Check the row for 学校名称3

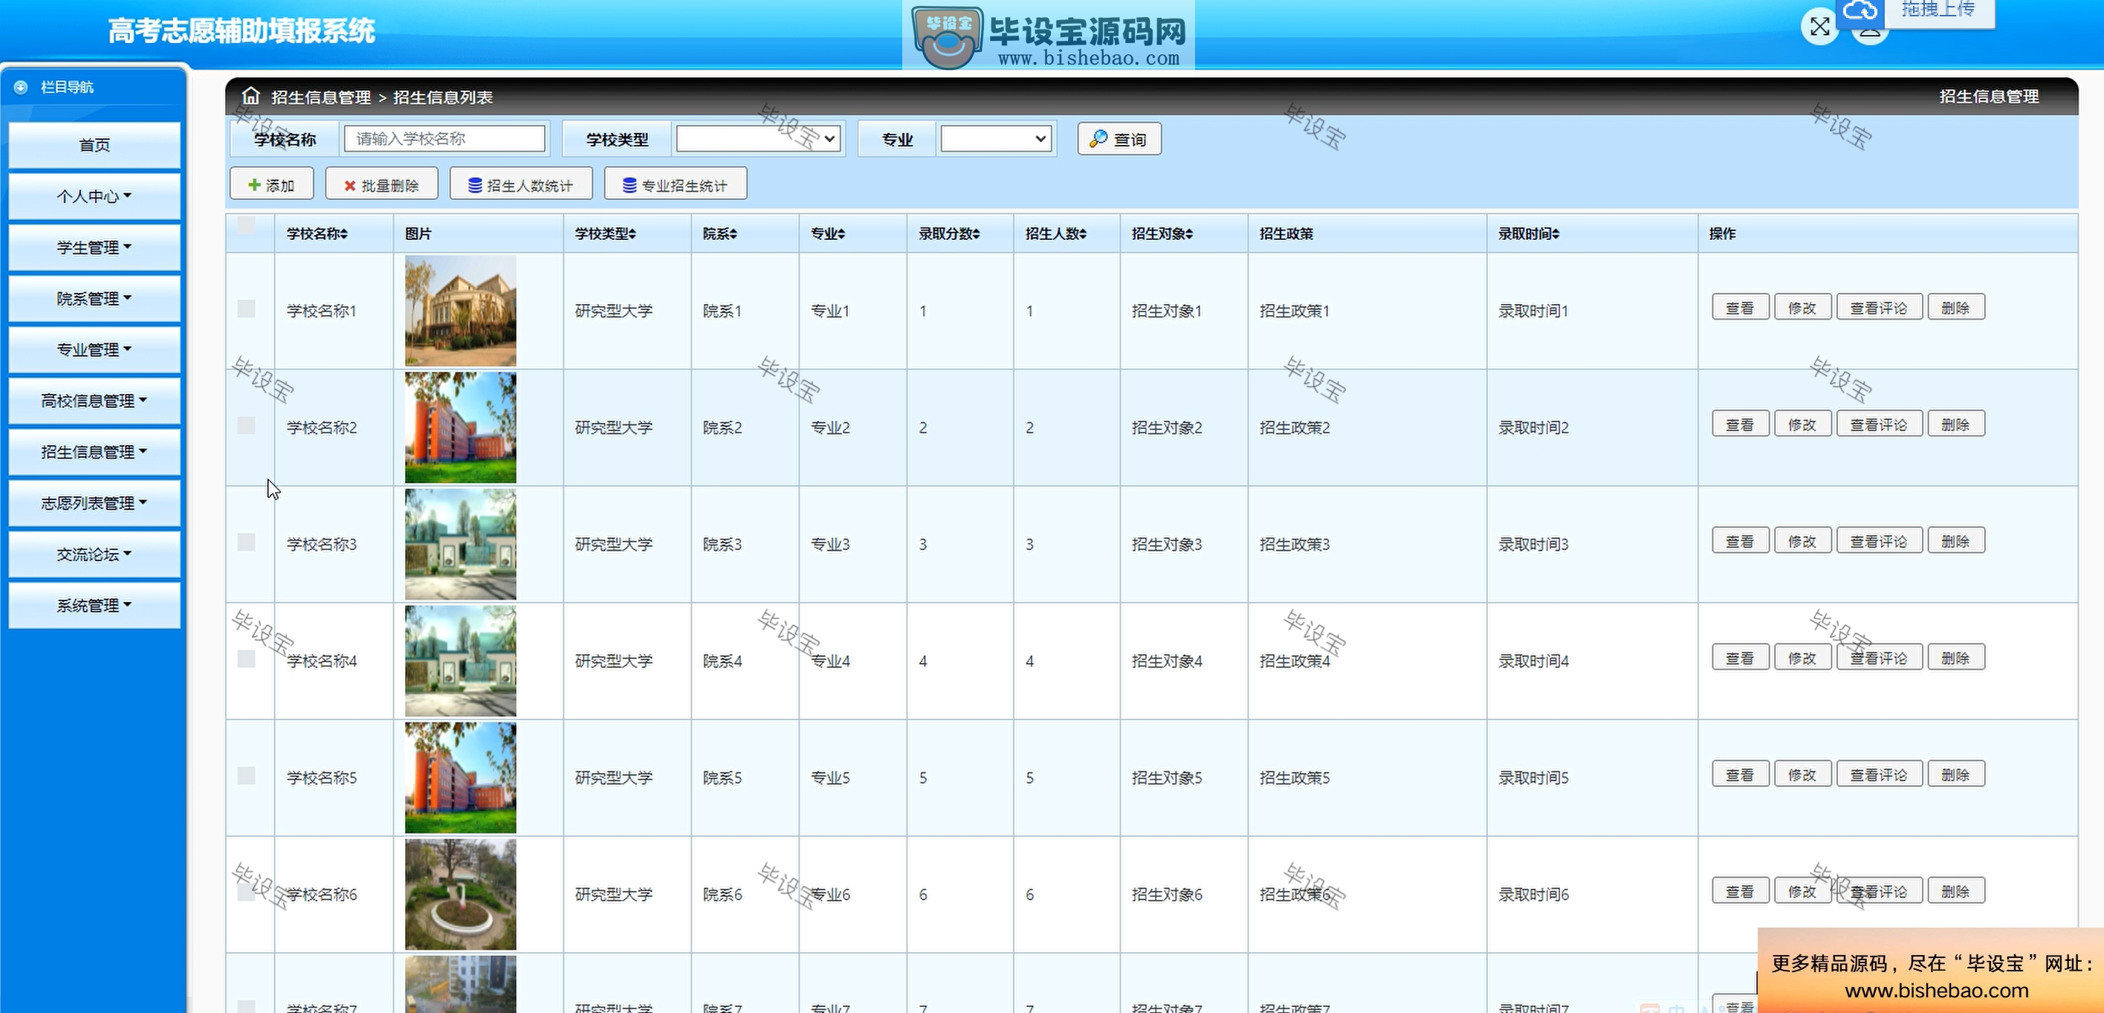[x=246, y=542]
